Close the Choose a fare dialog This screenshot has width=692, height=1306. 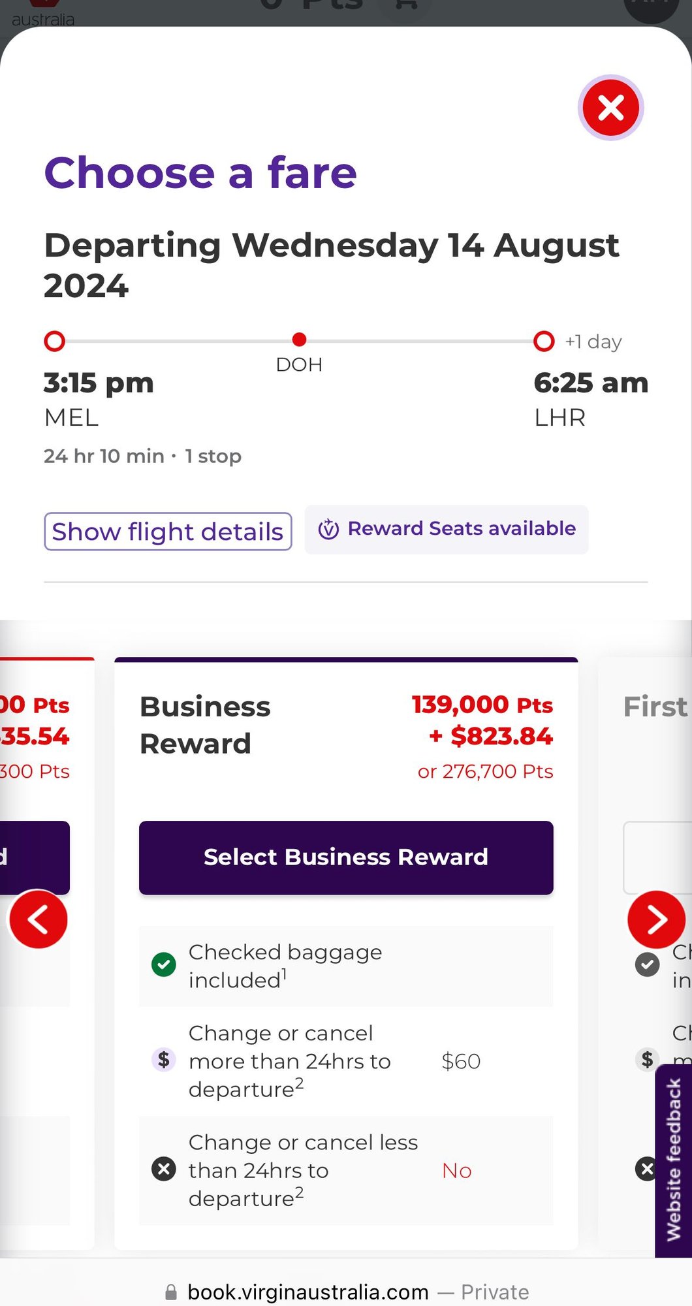610,108
